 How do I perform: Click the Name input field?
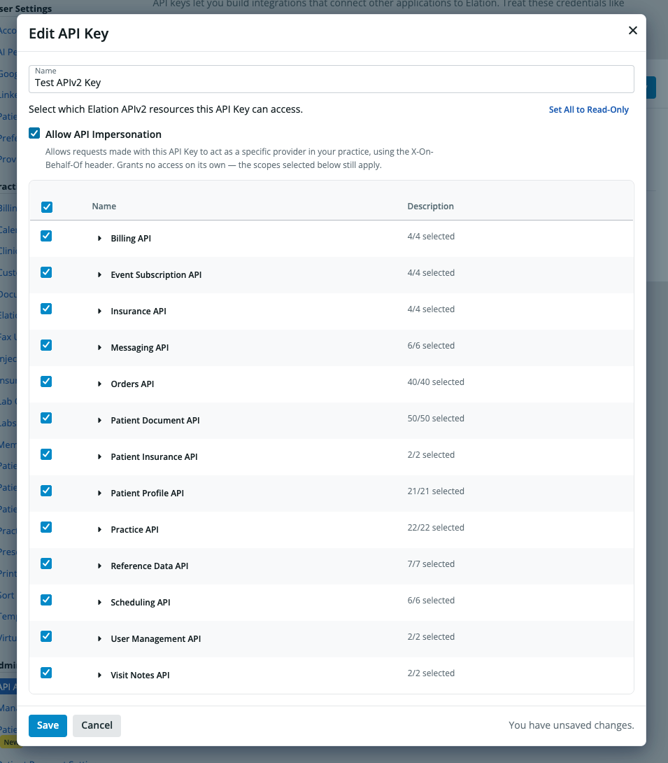tap(331, 79)
